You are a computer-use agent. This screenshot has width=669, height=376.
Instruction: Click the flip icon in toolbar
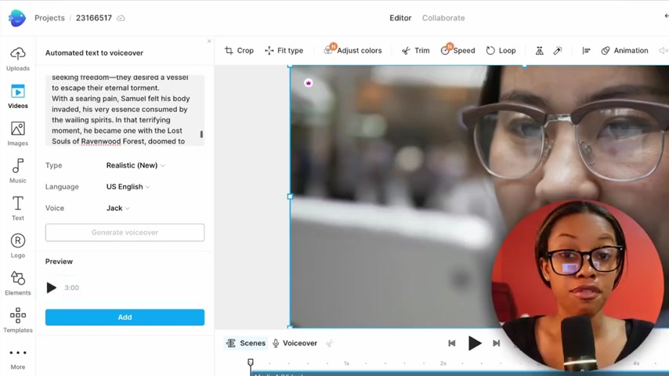click(x=539, y=51)
